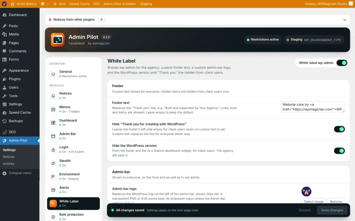The height and width of the screenshot is (221, 355).
Task: Click Select image button
Action: pos(314,202)
